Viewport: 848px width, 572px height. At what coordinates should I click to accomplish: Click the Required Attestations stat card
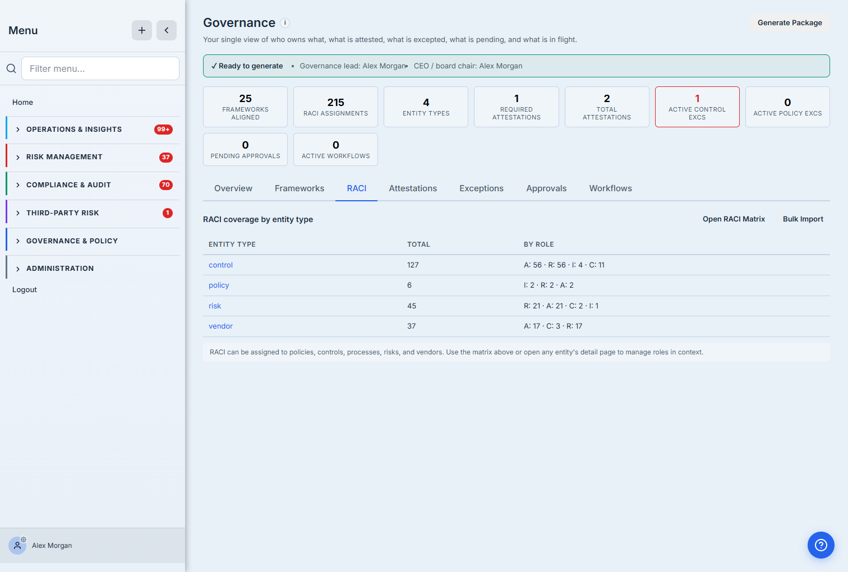click(x=517, y=107)
